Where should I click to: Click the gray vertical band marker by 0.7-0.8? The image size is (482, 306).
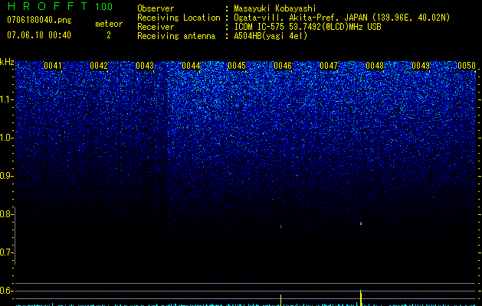point(15,236)
